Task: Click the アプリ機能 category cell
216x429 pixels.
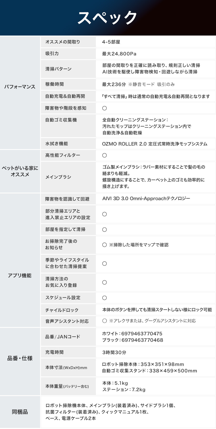Action: click(x=20, y=260)
